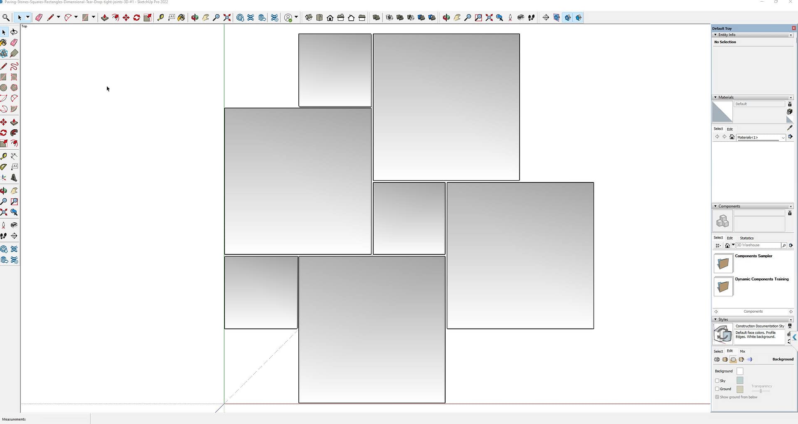Toggle Show ground from below checkbox

coord(717,397)
